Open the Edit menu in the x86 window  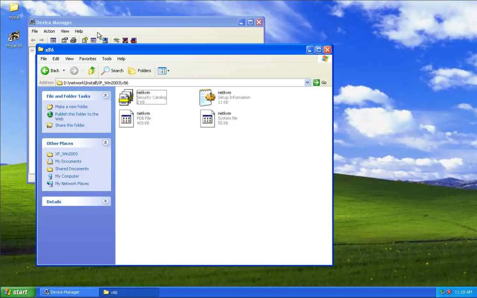point(56,59)
